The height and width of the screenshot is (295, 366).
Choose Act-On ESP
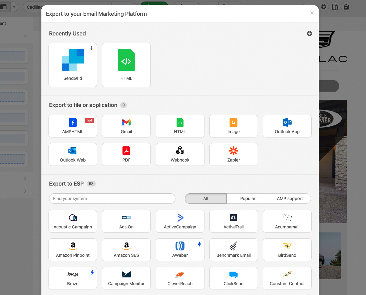[126, 221]
